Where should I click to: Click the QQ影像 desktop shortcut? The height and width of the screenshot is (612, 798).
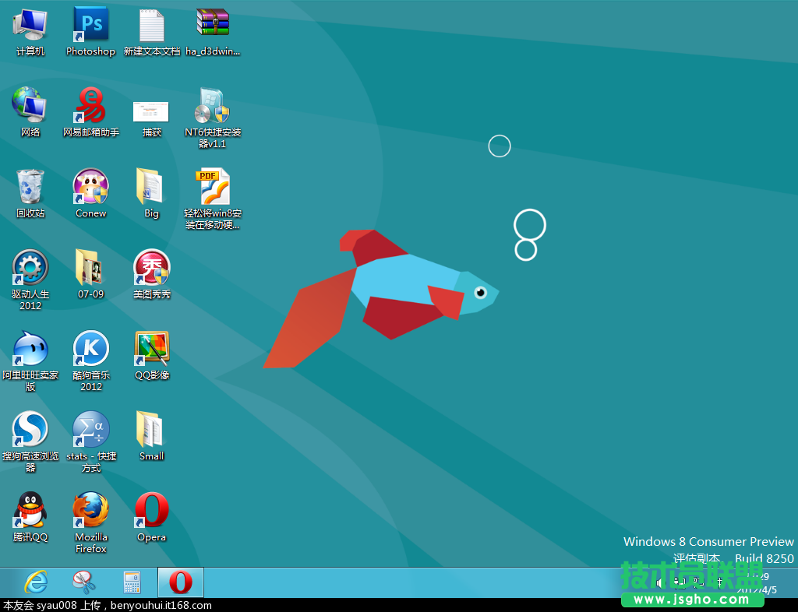pos(151,349)
